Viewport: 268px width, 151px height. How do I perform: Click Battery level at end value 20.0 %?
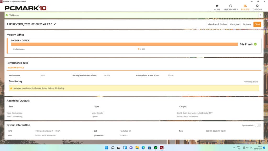coord(171,75)
